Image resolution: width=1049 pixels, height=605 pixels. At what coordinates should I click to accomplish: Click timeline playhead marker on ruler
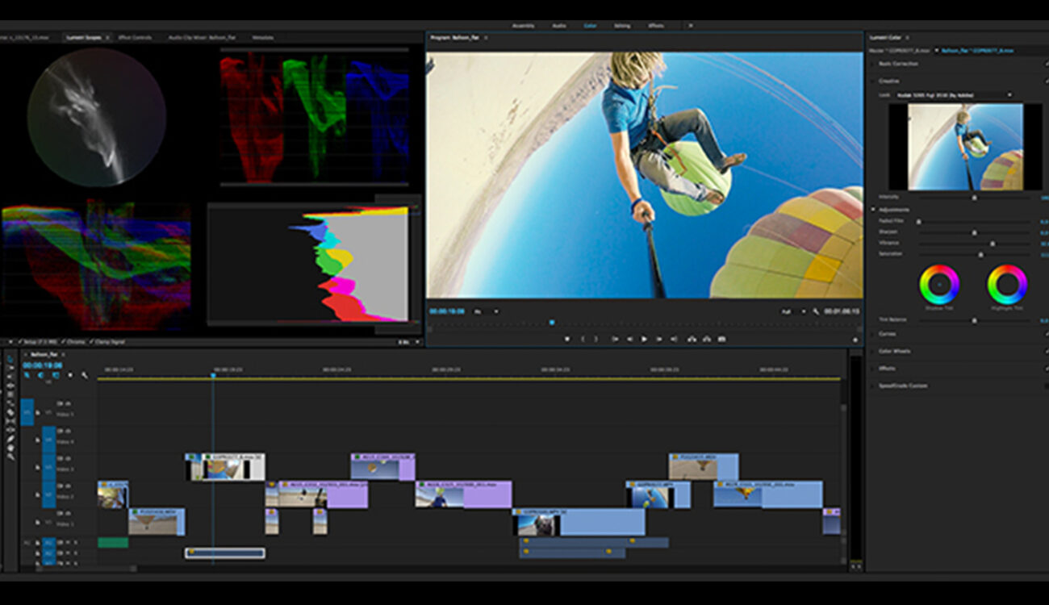213,375
